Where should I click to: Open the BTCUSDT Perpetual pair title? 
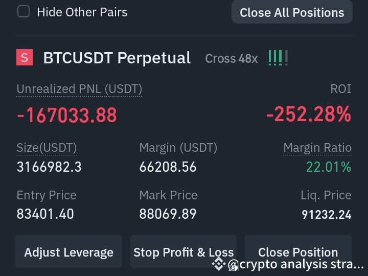(117, 58)
